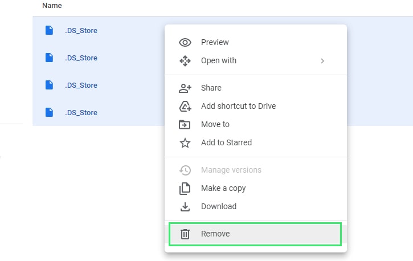Viewport: 413px width, 261px height.
Task: Select Remove from the context menu
Action: 255,234
